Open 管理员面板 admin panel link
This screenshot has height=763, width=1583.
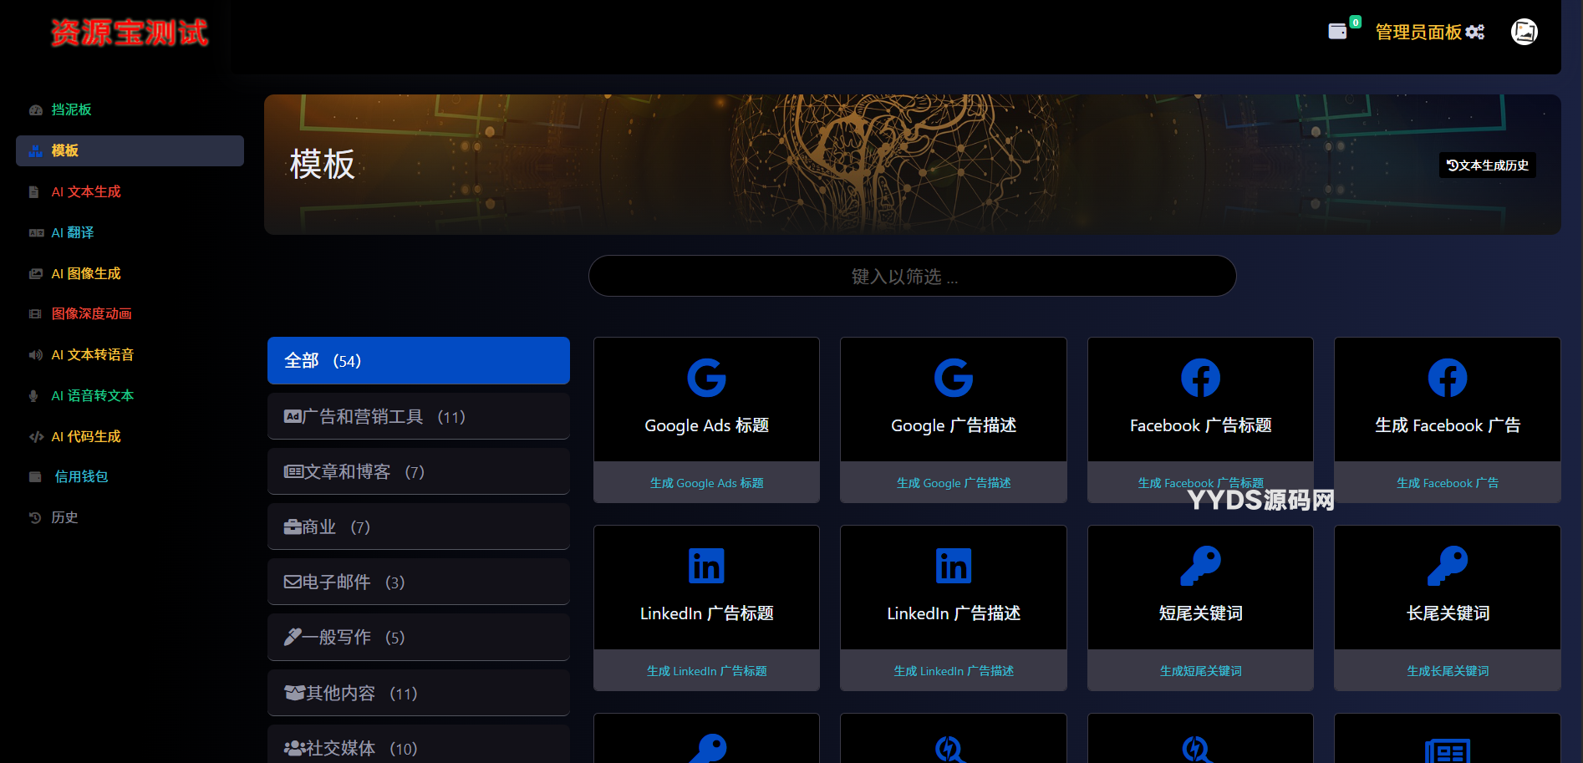tap(1429, 32)
